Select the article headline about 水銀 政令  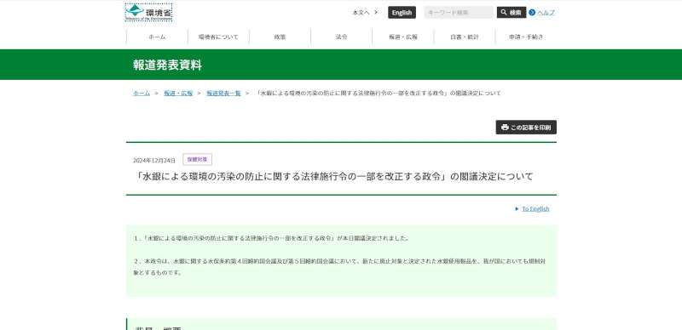(333, 177)
